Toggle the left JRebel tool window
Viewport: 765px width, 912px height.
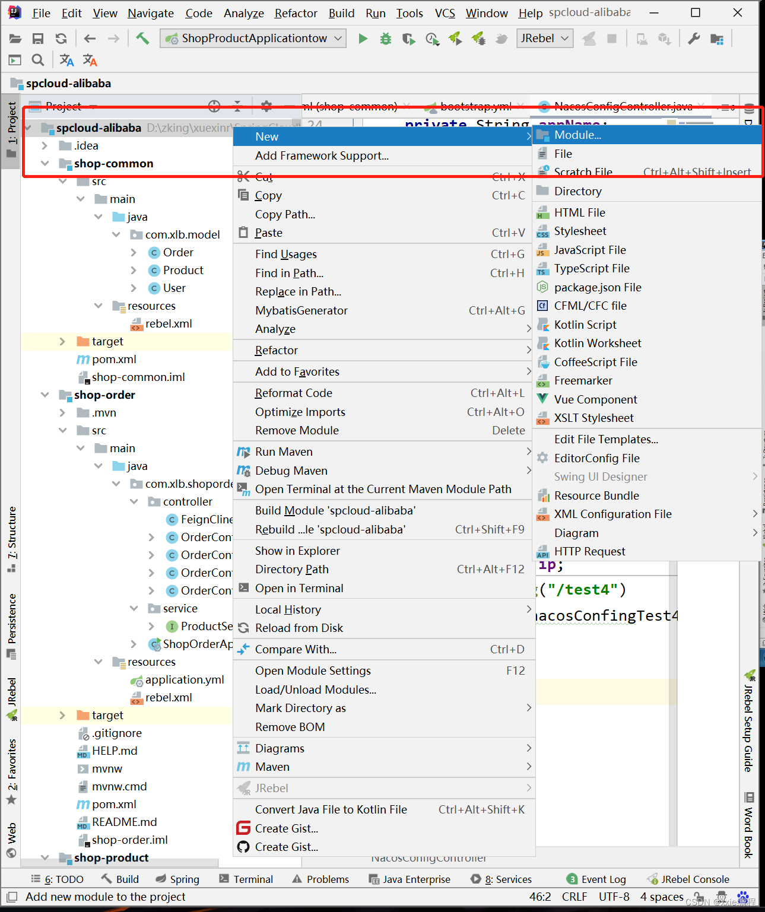pos(12,698)
